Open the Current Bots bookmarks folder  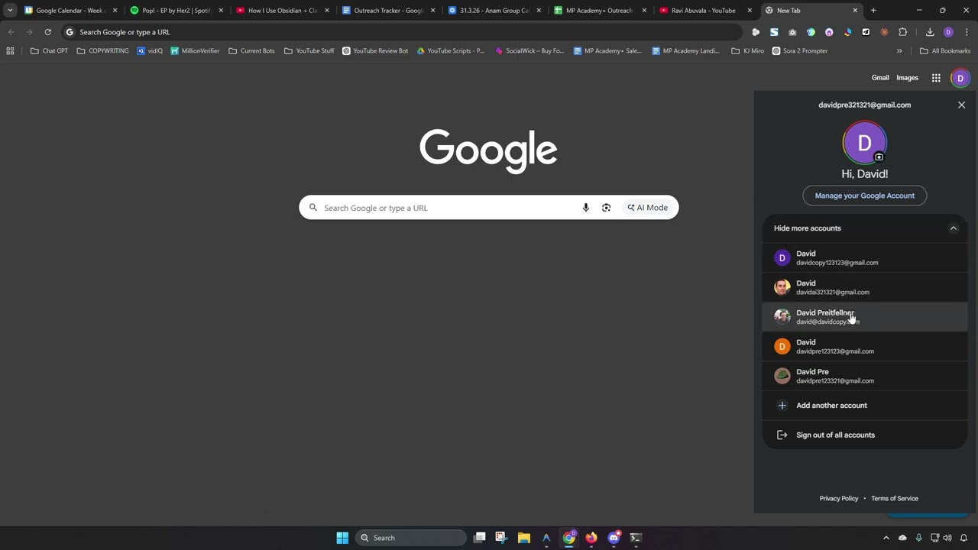click(251, 50)
